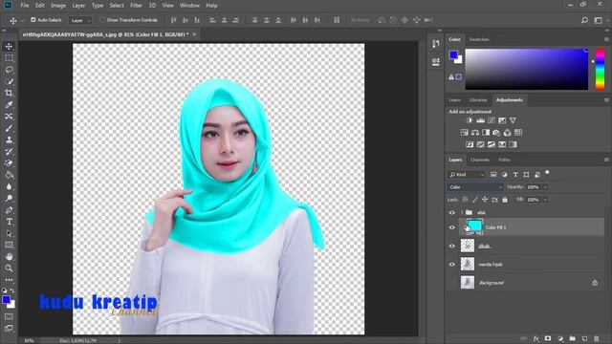Open the Opacity slider dropdown arrow
The width and height of the screenshot is (612, 344).
click(x=545, y=187)
